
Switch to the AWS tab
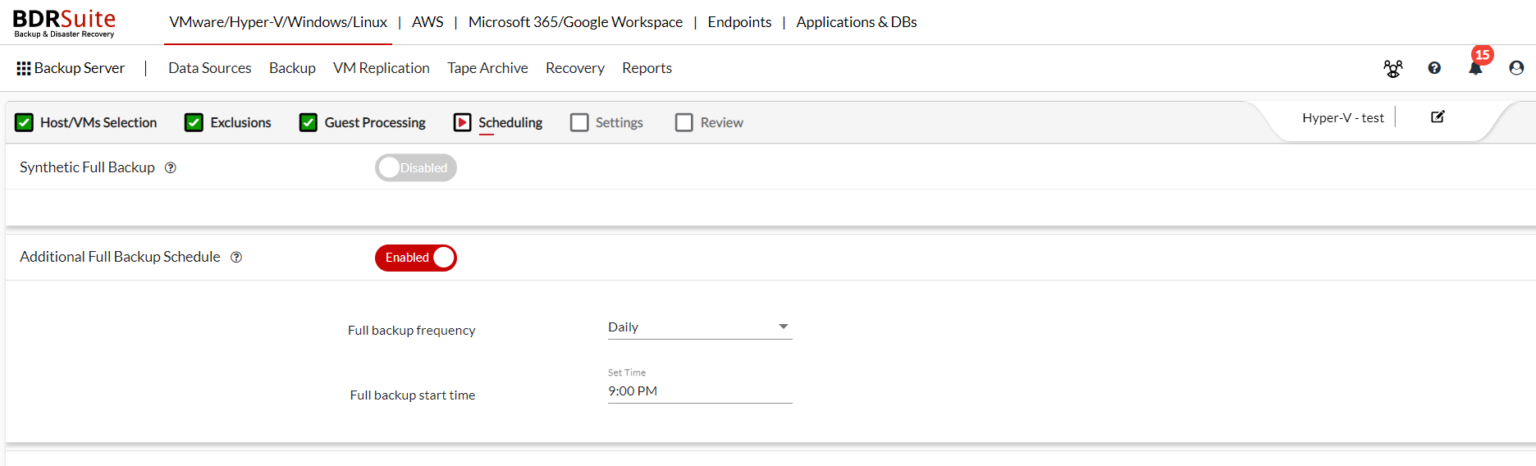point(427,22)
